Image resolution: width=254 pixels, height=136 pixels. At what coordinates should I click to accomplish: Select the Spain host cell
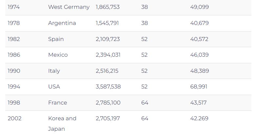point(56,39)
